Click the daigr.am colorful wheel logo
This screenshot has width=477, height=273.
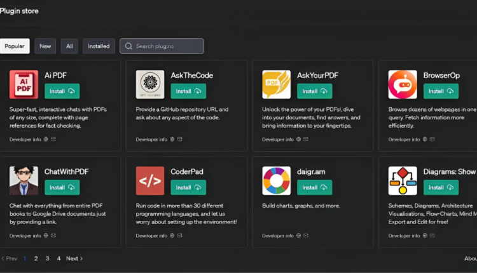276,181
